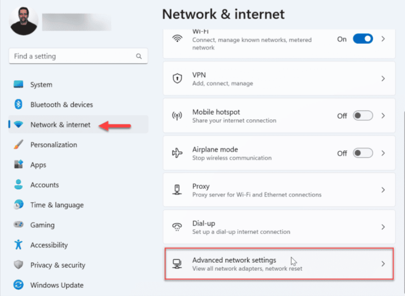Turn on Airplane mode toggle
The width and height of the screenshot is (405, 296).
click(x=363, y=153)
